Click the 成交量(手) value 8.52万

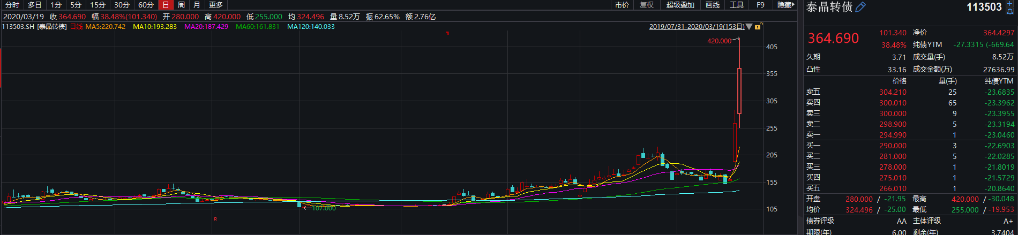[1003, 57]
